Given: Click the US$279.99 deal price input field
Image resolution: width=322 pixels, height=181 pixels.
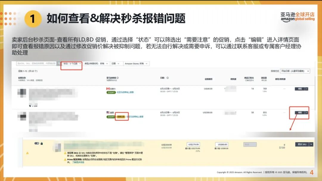Looking at the screenshot, I should click(193, 144).
